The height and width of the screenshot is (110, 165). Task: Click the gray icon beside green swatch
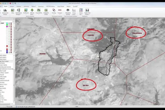(9, 25)
